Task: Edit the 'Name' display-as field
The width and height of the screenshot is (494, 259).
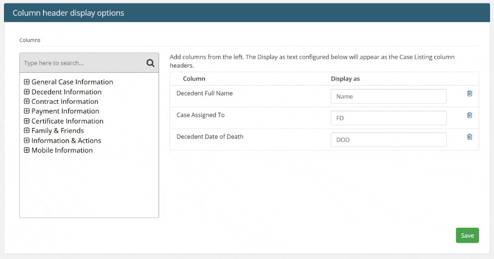Action: coord(388,96)
